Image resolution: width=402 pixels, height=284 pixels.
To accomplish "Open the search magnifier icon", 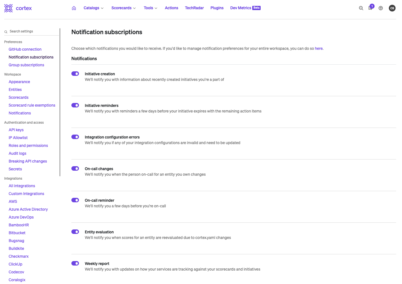I will tap(361, 8).
